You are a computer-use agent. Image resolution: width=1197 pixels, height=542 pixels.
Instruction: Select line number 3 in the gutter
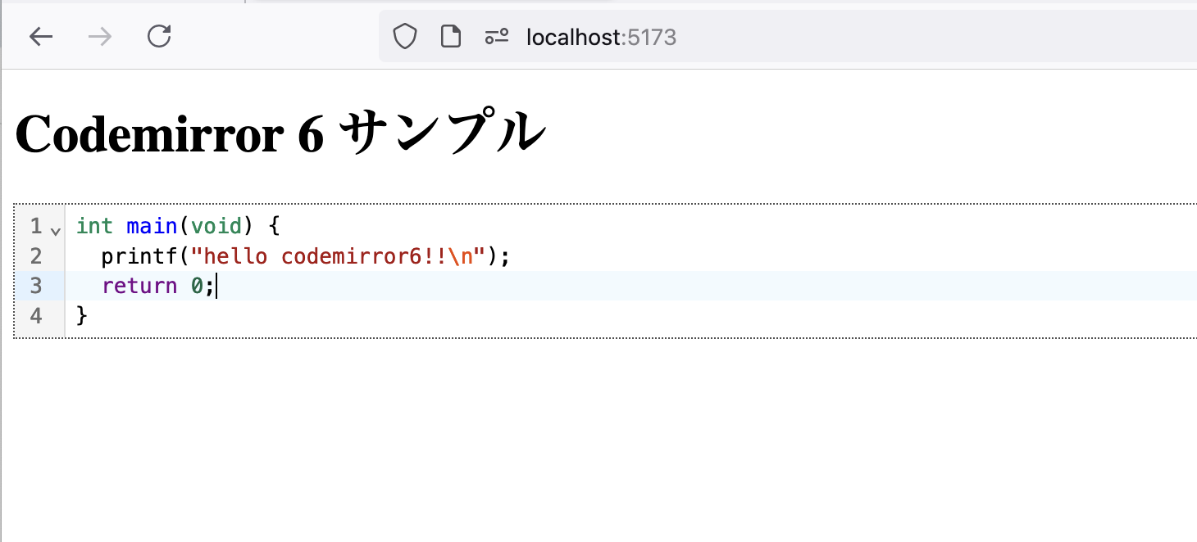click(36, 286)
